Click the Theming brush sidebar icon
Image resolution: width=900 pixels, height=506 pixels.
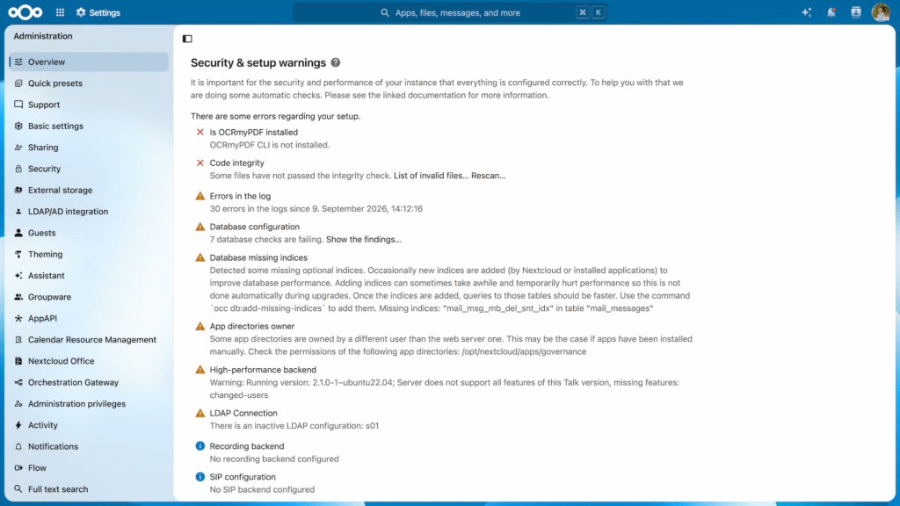pos(18,254)
